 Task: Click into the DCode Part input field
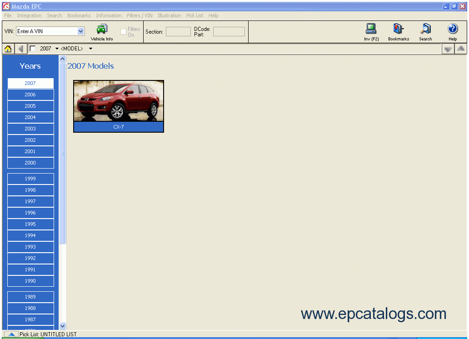(229, 31)
